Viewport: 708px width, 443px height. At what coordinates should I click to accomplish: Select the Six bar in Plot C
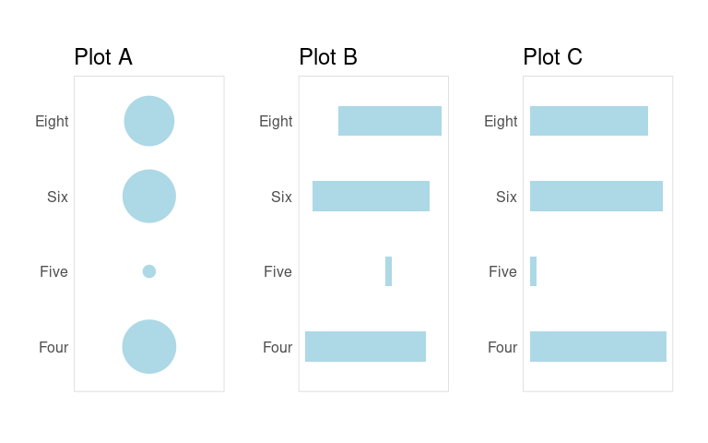(596, 197)
